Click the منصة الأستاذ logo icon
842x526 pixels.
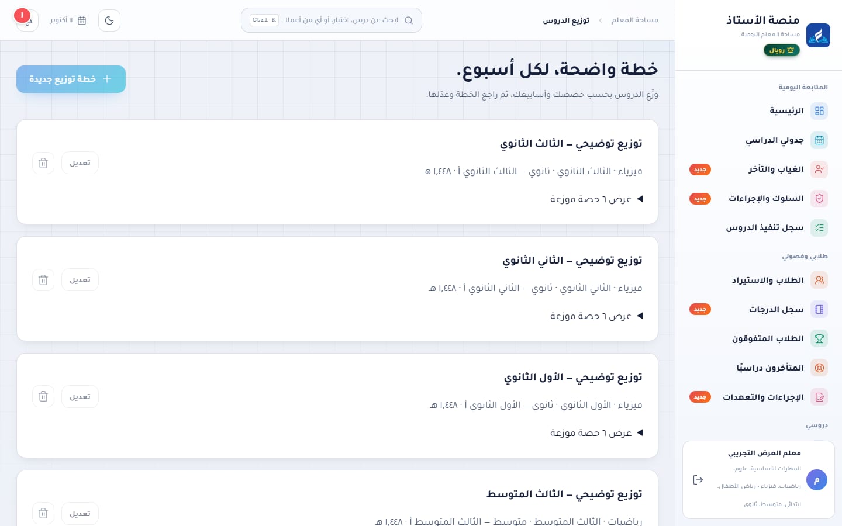coord(818,35)
